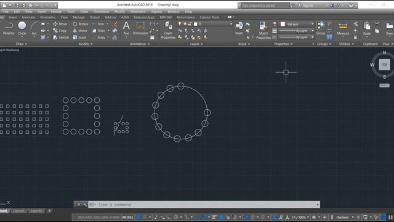
Task: Expand the Draw panel
Action: (22, 44)
